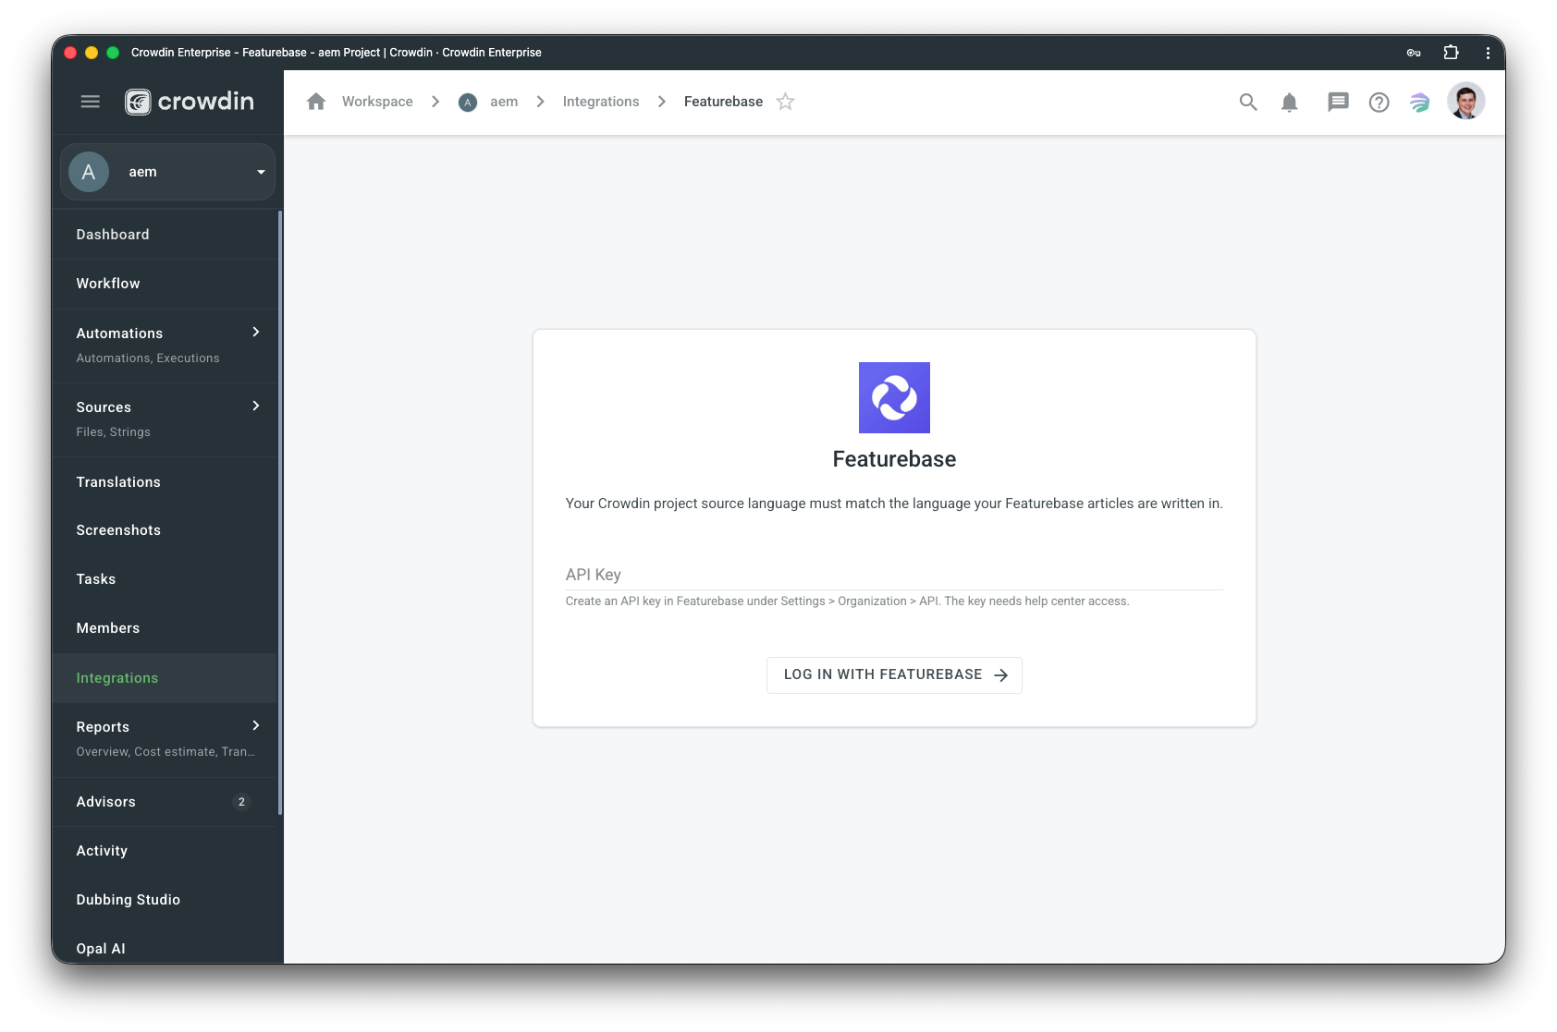
Task: Open Translations in the sidebar
Action: coord(165,482)
